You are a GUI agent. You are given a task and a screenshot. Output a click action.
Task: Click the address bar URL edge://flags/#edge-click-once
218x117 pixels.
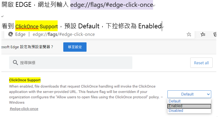tap(64, 34)
